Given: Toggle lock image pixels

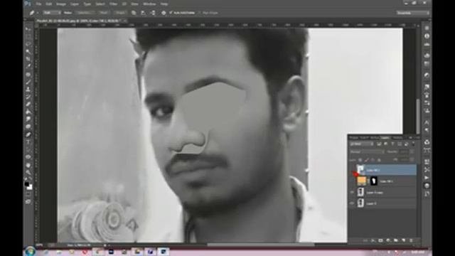Looking at the screenshot, I should point(366,159).
